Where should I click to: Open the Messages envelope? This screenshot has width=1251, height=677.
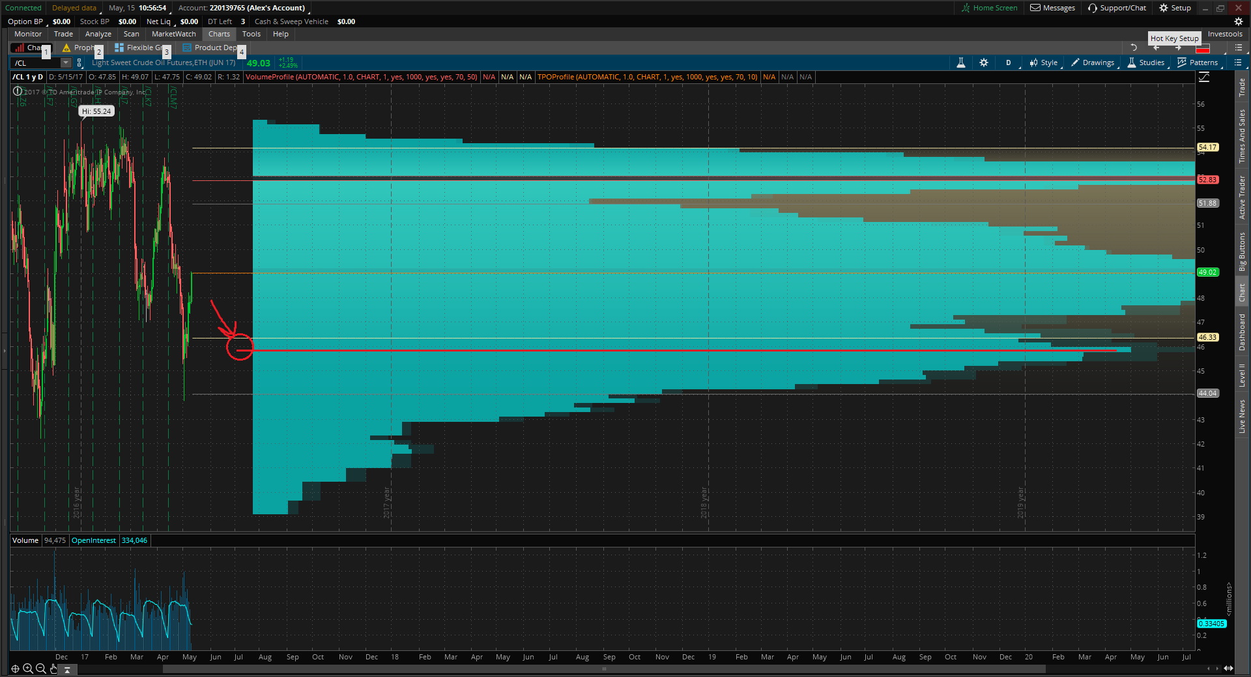coord(1052,8)
